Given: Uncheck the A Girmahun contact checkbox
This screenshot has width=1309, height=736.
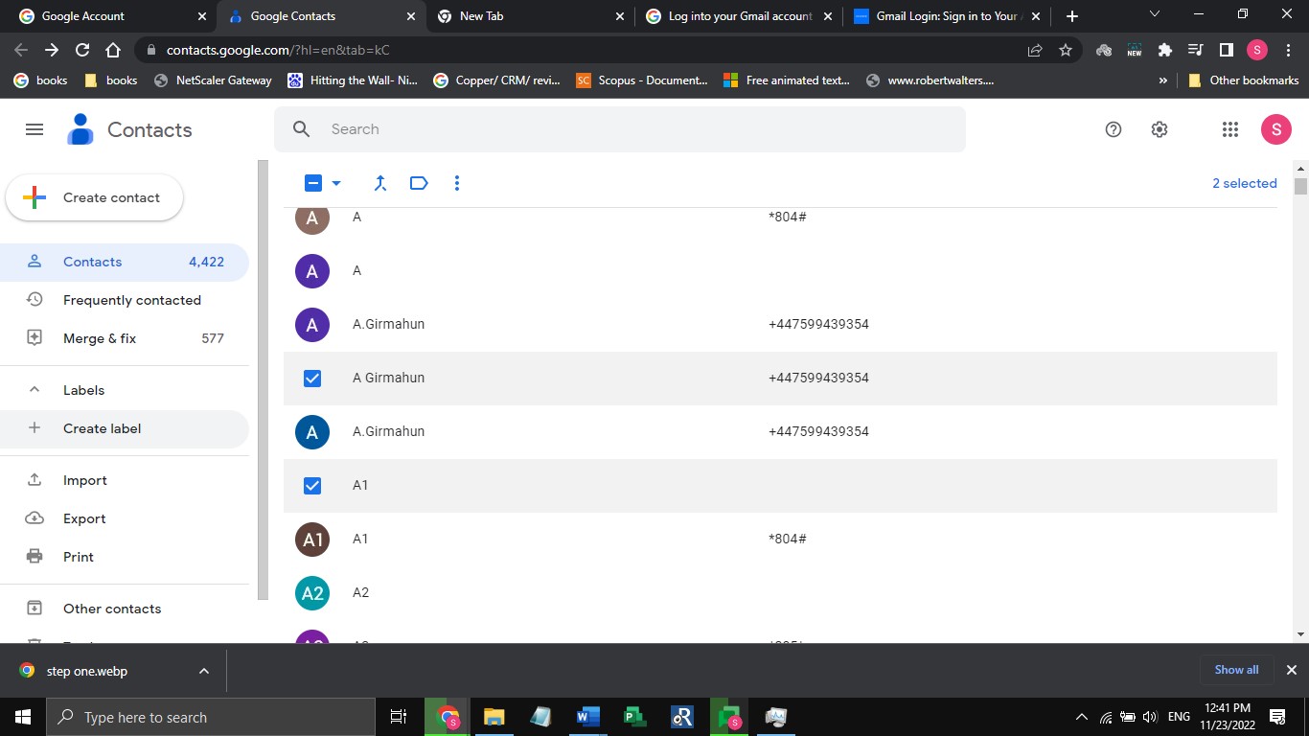Looking at the screenshot, I should (x=312, y=379).
